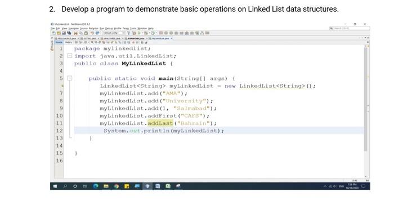Click the New File toolbar icon
Viewport: 394px width, 206px height.
(53, 33)
